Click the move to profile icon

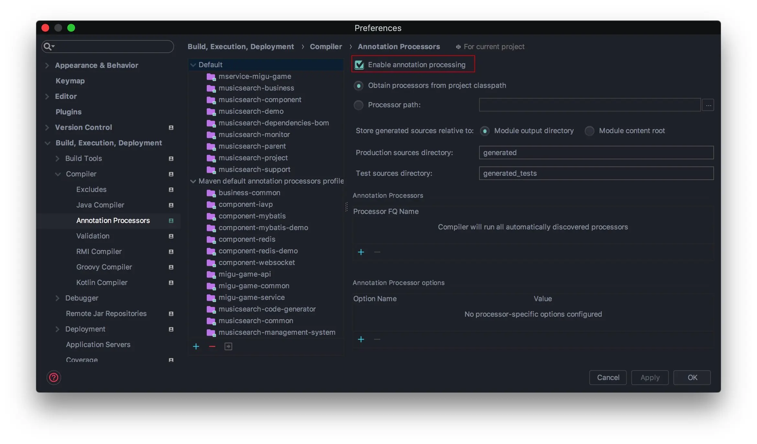coord(228,346)
